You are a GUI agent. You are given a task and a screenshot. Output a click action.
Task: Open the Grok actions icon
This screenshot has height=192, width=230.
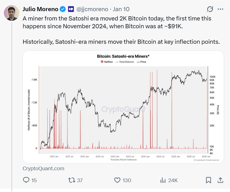click(x=210, y=9)
